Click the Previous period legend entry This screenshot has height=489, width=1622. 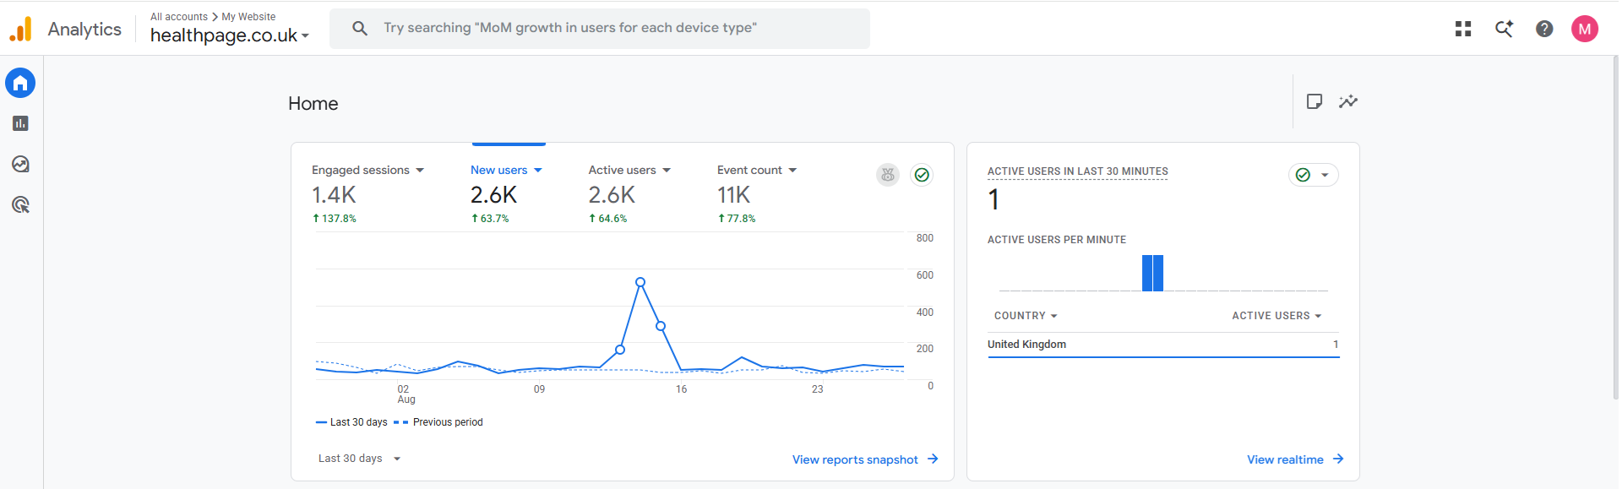point(438,422)
